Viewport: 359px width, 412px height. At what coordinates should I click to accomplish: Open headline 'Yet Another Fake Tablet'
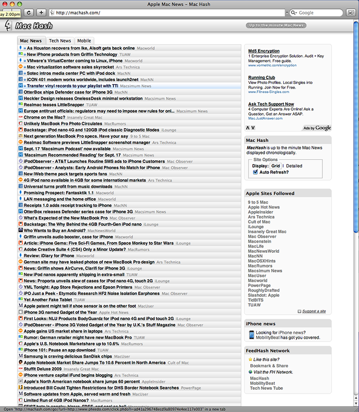point(47,300)
